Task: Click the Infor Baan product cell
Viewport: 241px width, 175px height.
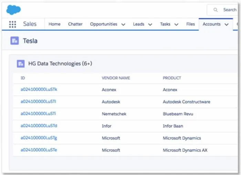Action: 173,126
